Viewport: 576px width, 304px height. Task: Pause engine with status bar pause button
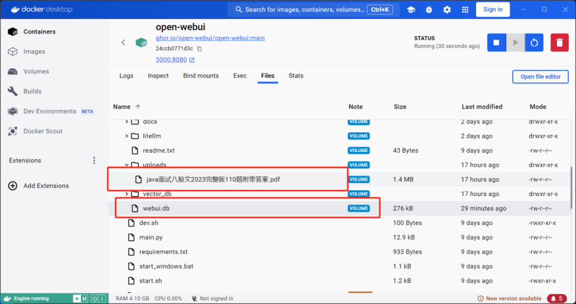point(84,299)
